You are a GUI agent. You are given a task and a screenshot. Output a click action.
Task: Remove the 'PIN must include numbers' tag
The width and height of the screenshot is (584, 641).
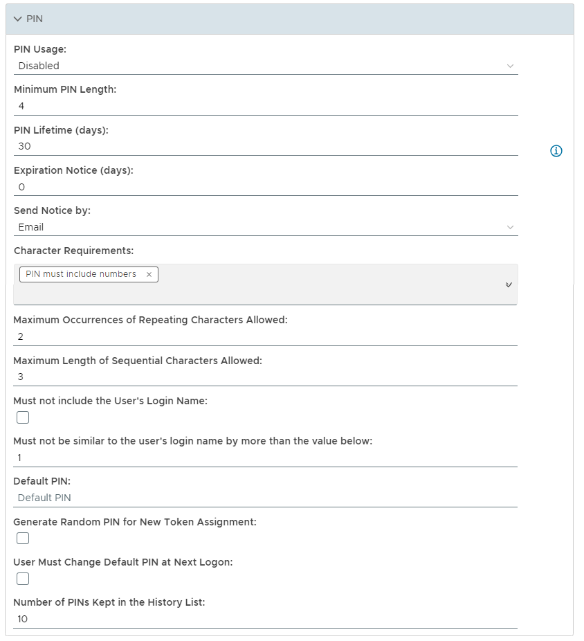click(149, 274)
